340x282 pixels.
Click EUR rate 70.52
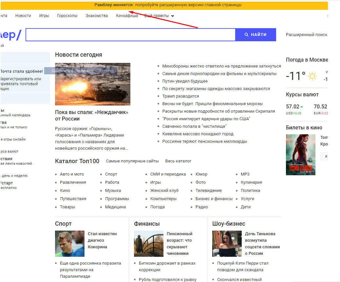tap(320, 107)
